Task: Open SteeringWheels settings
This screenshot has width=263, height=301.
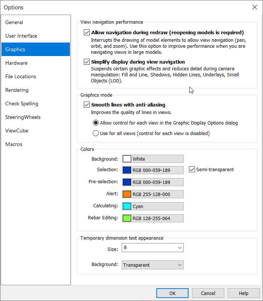Action: (36, 117)
